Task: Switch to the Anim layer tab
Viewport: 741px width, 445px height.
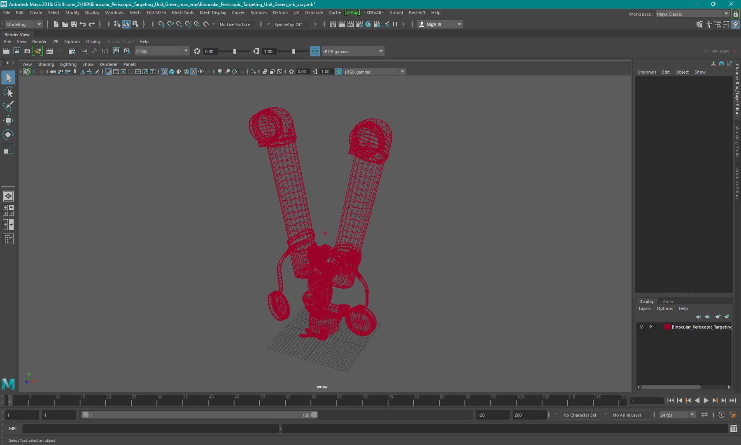Action: (x=668, y=302)
